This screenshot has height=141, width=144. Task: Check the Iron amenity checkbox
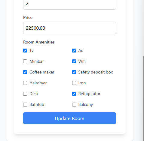(x=74, y=83)
